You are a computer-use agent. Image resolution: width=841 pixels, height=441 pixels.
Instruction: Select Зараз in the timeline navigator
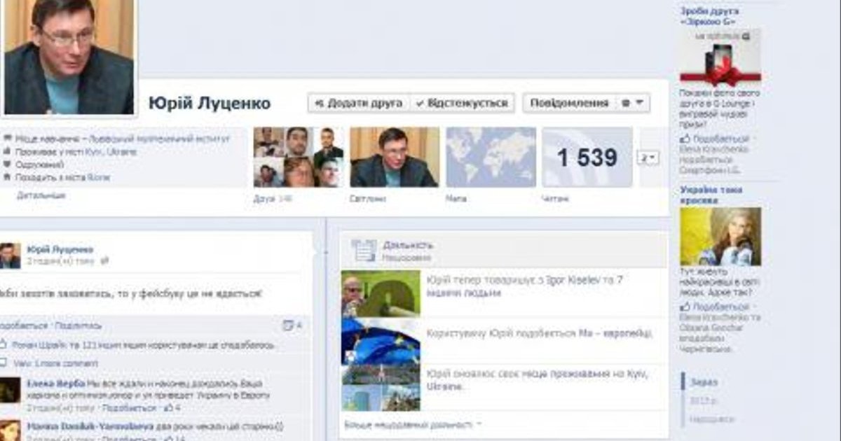pyautogui.click(x=704, y=382)
